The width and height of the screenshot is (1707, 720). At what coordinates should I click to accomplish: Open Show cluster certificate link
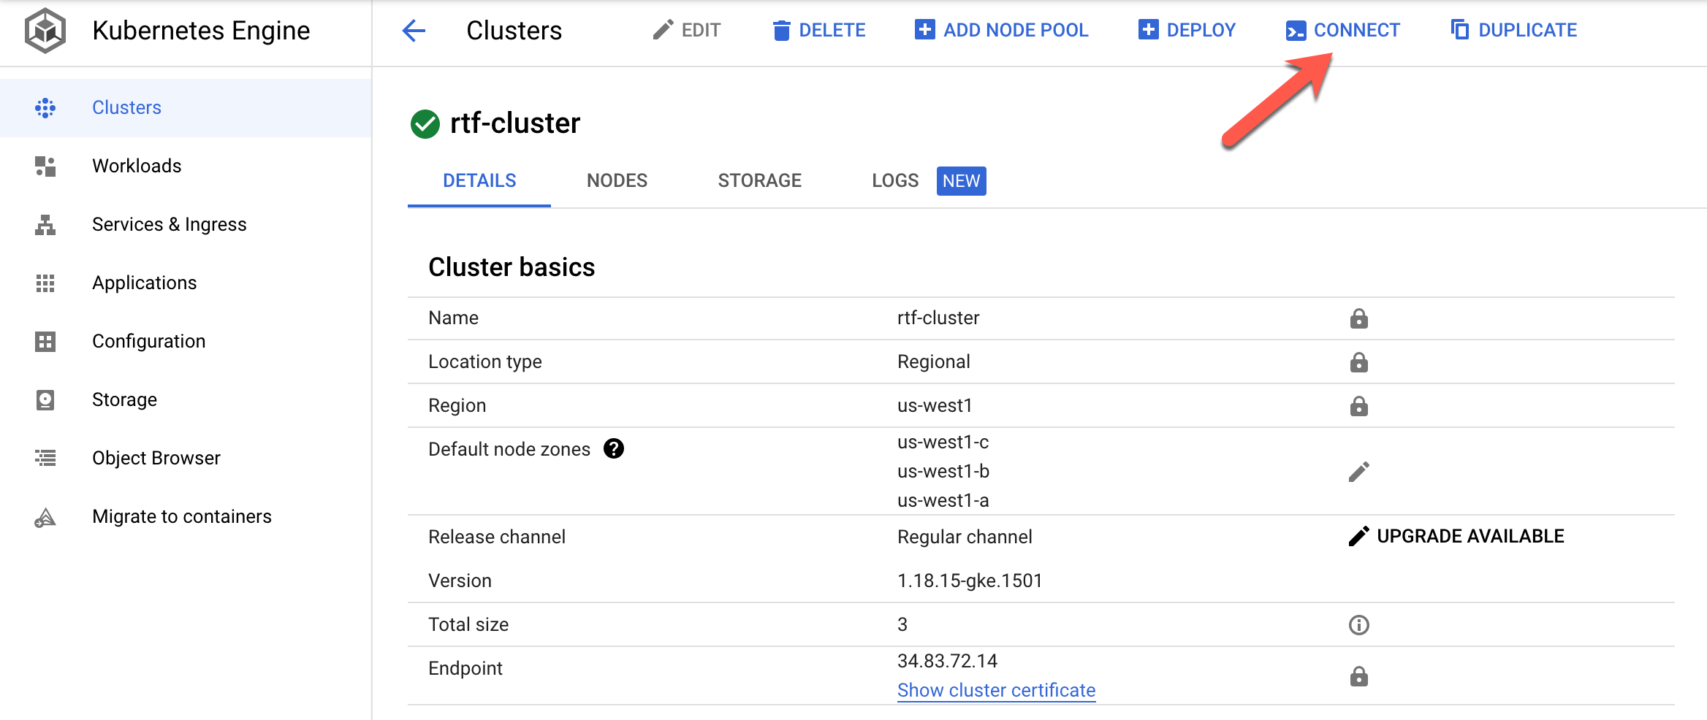tap(996, 691)
